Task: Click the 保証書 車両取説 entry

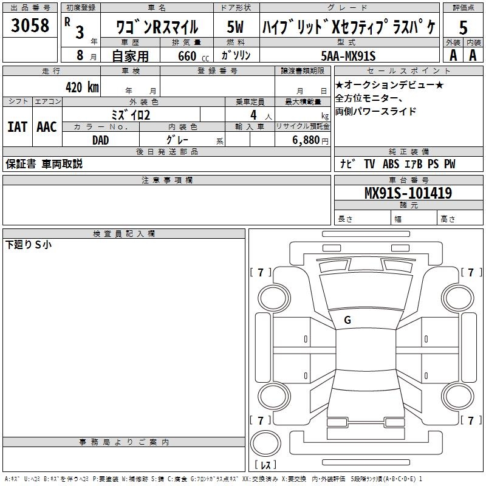Action: coord(44,164)
